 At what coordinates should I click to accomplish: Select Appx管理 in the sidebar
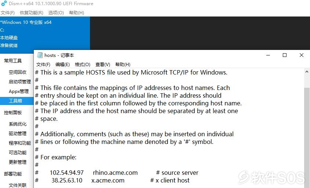coord(19,91)
